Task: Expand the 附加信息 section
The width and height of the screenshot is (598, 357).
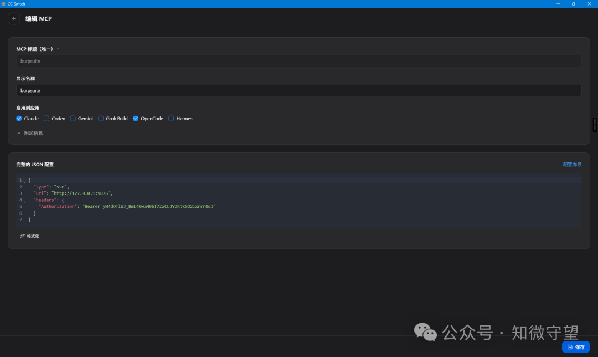Action: pos(30,133)
